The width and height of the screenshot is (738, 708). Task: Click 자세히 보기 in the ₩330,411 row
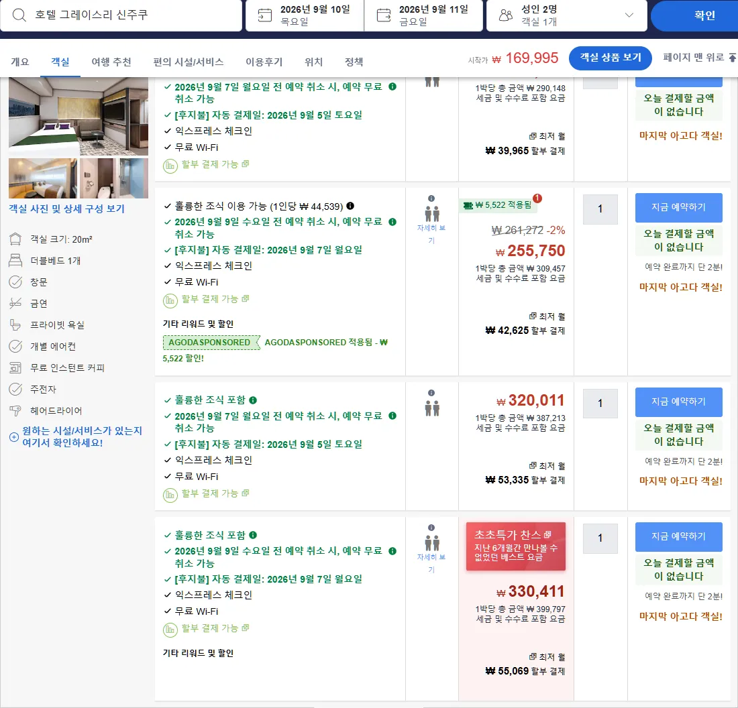tap(431, 563)
